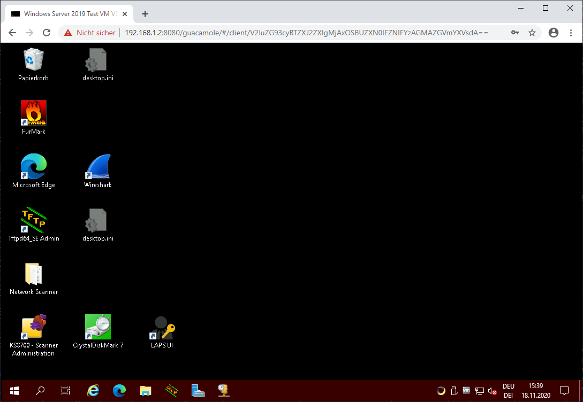Select the CrystalDiskMark 7 shortcut
The width and height of the screenshot is (583, 402).
coord(98,327)
